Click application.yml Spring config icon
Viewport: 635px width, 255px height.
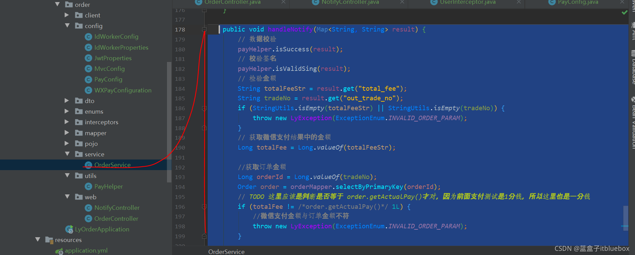click(59, 251)
